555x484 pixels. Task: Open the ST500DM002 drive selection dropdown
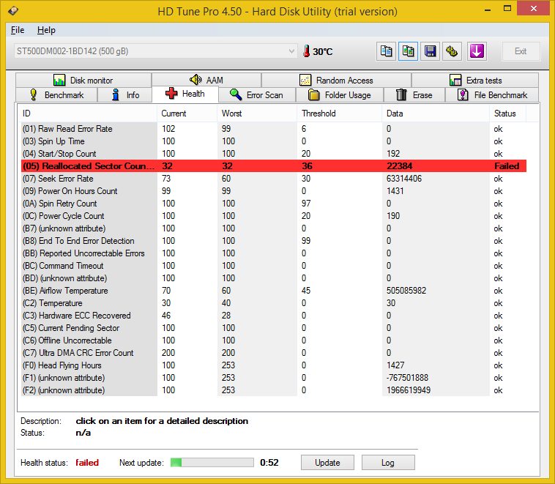point(155,51)
